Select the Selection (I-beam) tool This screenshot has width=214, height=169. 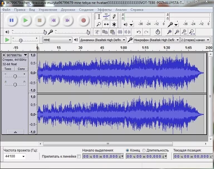[x=99, y=17]
